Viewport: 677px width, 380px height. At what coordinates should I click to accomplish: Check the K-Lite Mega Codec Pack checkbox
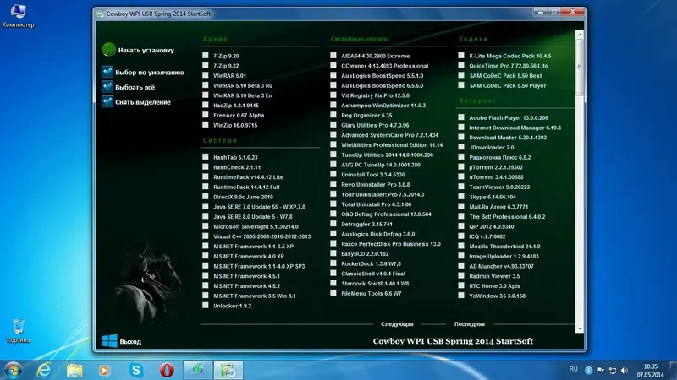pos(461,56)
